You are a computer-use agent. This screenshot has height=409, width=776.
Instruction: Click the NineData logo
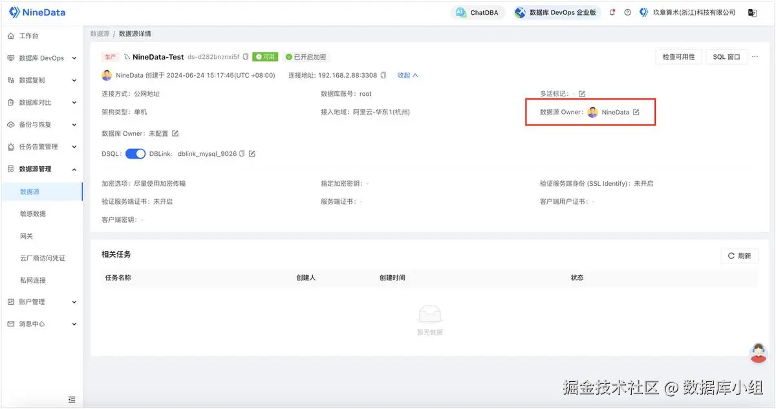click(38, 12)
